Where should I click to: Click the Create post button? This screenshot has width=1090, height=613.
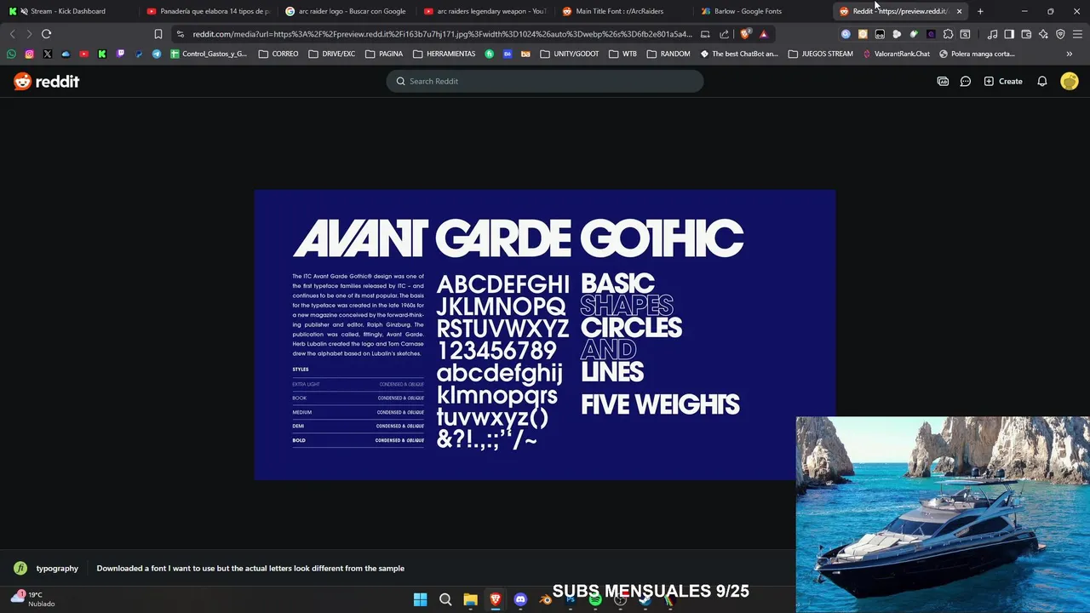pyautogui.click(x=1003, y=81)
